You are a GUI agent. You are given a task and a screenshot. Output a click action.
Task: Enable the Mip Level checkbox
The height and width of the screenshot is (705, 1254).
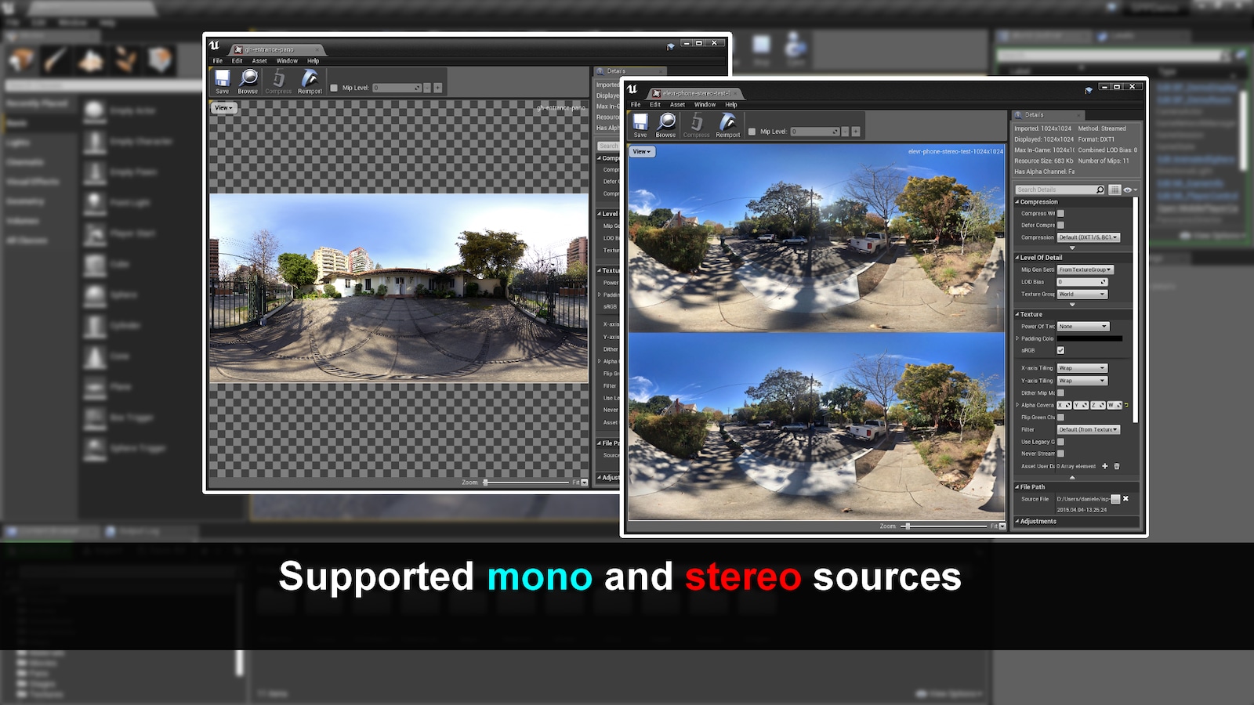pyautogui.click(x=751, y=131)
